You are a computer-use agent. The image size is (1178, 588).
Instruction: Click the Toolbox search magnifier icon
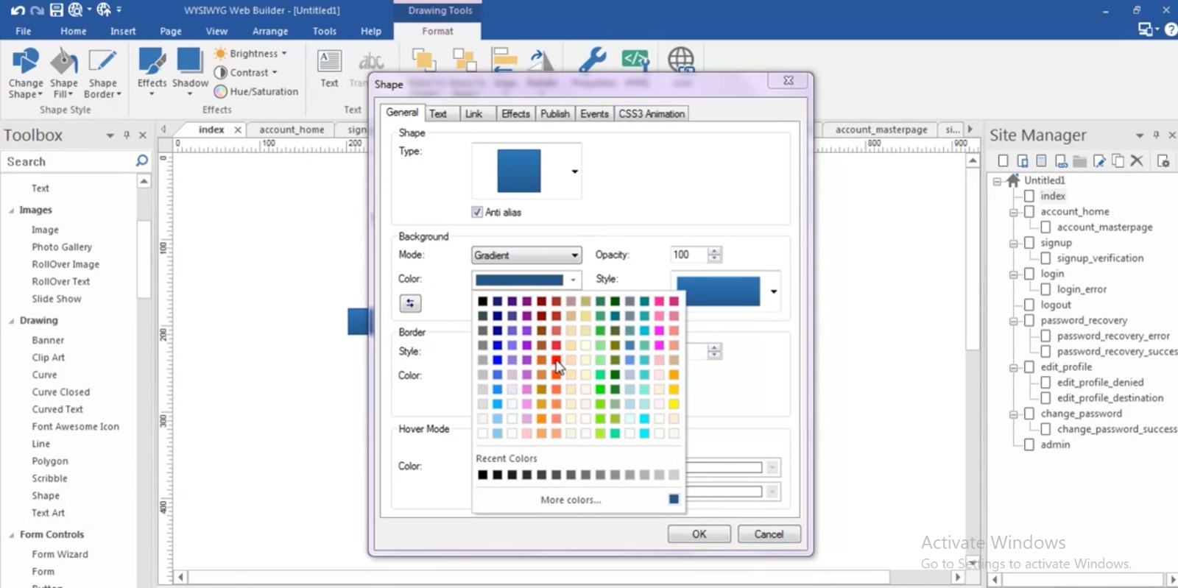tap(141, 160)
